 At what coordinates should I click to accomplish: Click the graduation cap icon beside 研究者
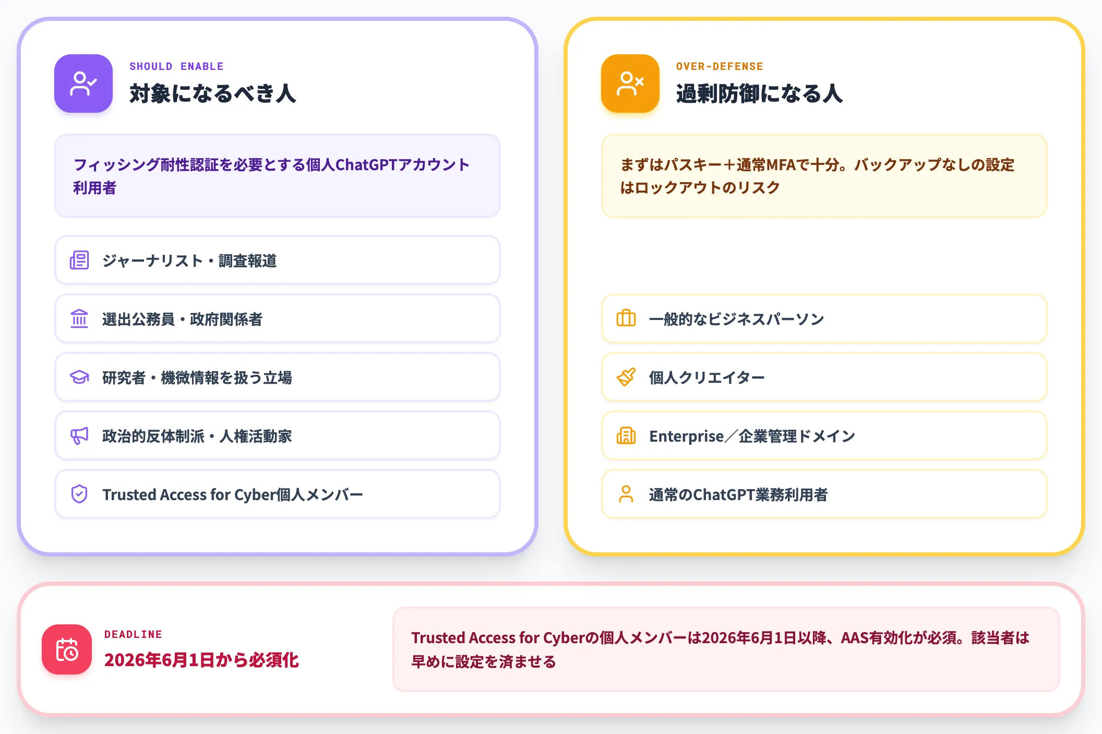click(x=79, y=377)
